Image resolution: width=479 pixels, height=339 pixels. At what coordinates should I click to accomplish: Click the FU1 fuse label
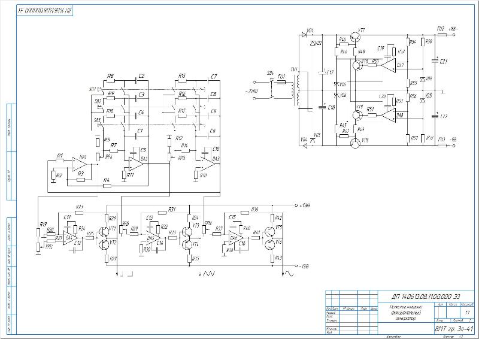(281, 76)
